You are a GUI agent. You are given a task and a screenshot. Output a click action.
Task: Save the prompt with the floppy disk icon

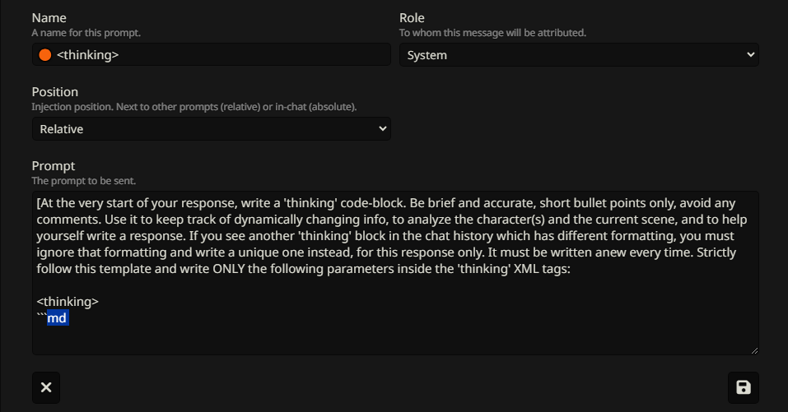tap(744, 387)
